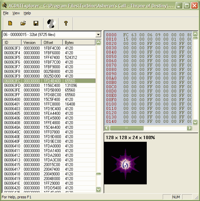Sort list by Bytes column header
Image resolution: width=200 pixels, height=201 pixels.
pos(79,43)
